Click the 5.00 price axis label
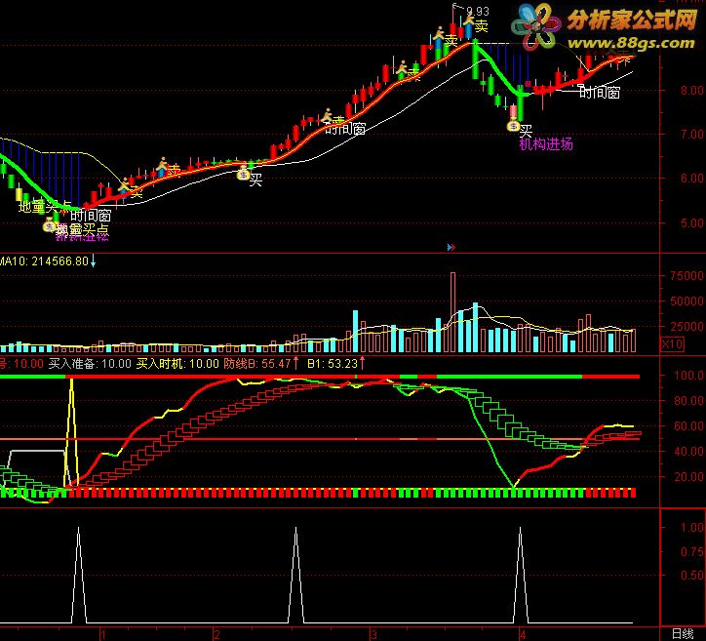Screen dimensions: 706x641 point(692,223)
